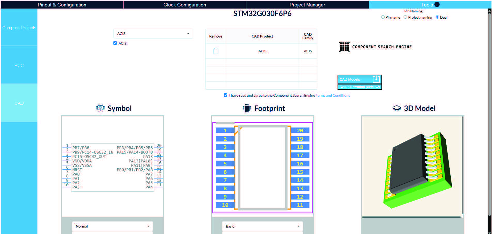The height and width of the screenshot is (234, 492).
Task: Click the Component Search Engine logo
Action: click(x=376, y=47)
